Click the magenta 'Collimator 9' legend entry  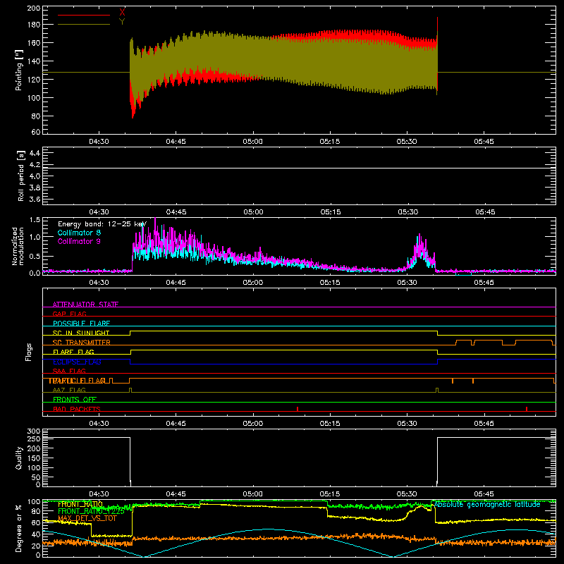[x=79, y=241]
